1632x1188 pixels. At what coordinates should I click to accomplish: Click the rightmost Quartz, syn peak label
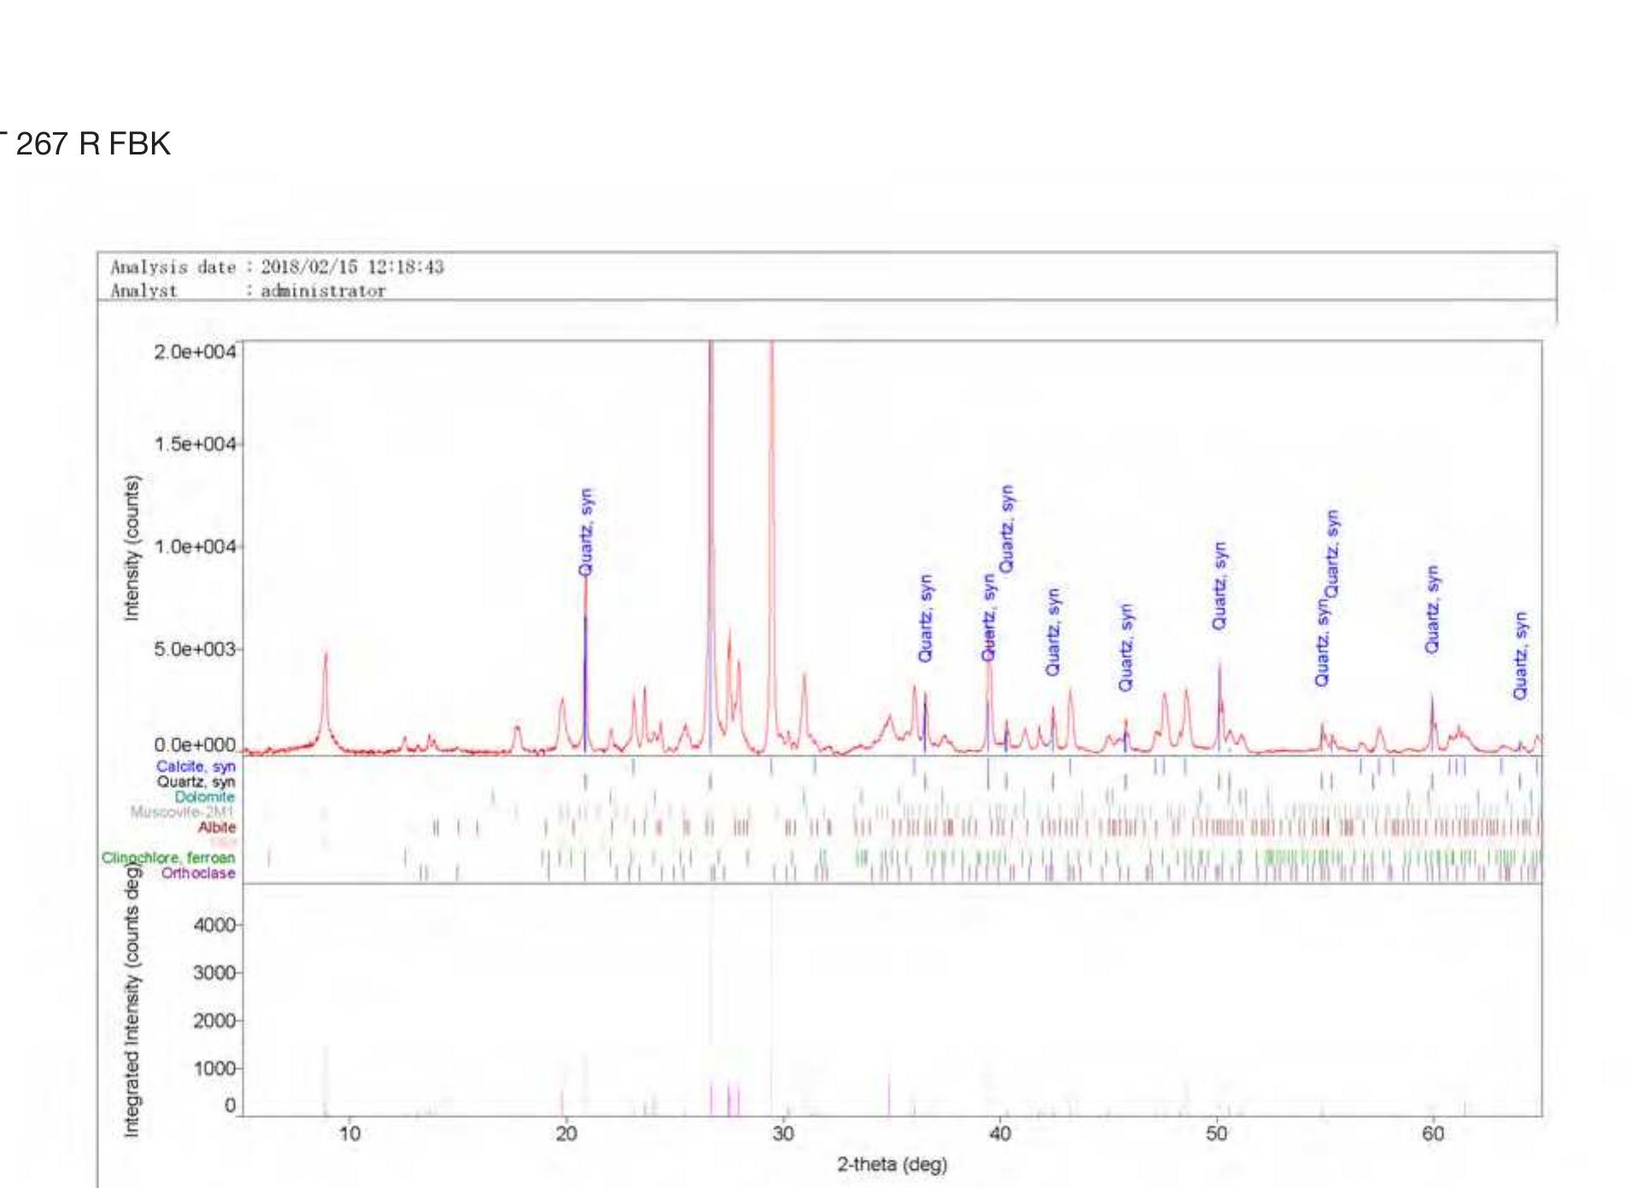click(x=1520, y=655)
